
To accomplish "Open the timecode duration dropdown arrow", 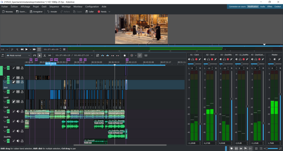I will (92, 55).
